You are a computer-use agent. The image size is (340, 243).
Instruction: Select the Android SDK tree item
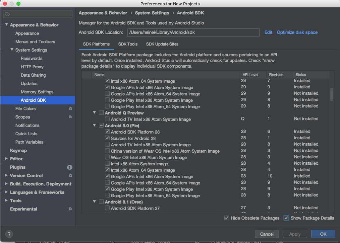point(38,100)
